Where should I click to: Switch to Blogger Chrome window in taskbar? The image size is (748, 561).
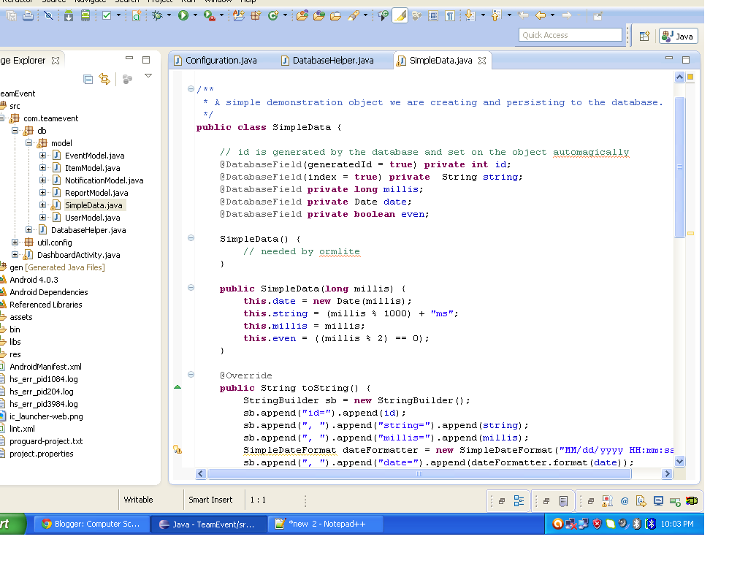pyautogui.click(x=92, y=524)
